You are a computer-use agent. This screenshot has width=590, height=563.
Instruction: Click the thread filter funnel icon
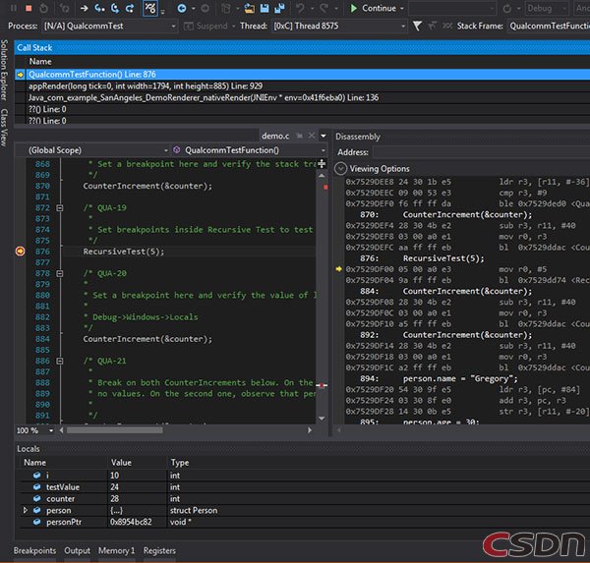(417, 26)
